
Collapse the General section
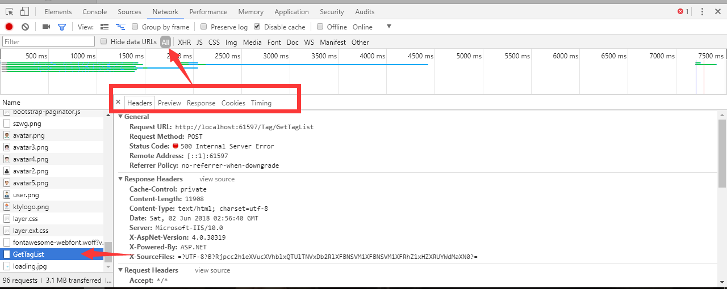click(x=120, y=117)
